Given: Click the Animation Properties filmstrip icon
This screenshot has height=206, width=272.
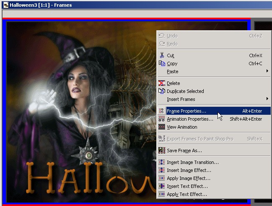Looking at the screenshot, I should [x=162, y=119].
